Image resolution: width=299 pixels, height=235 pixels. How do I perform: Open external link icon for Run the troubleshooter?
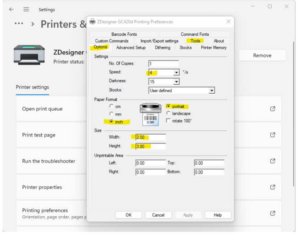273,161
